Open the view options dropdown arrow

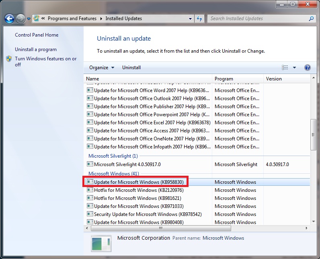click(294, 68)
